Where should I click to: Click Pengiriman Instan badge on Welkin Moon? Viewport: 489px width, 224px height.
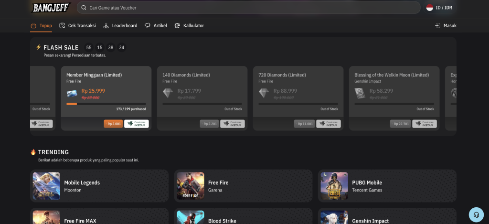pyautogui.click(x=425, y=124)
